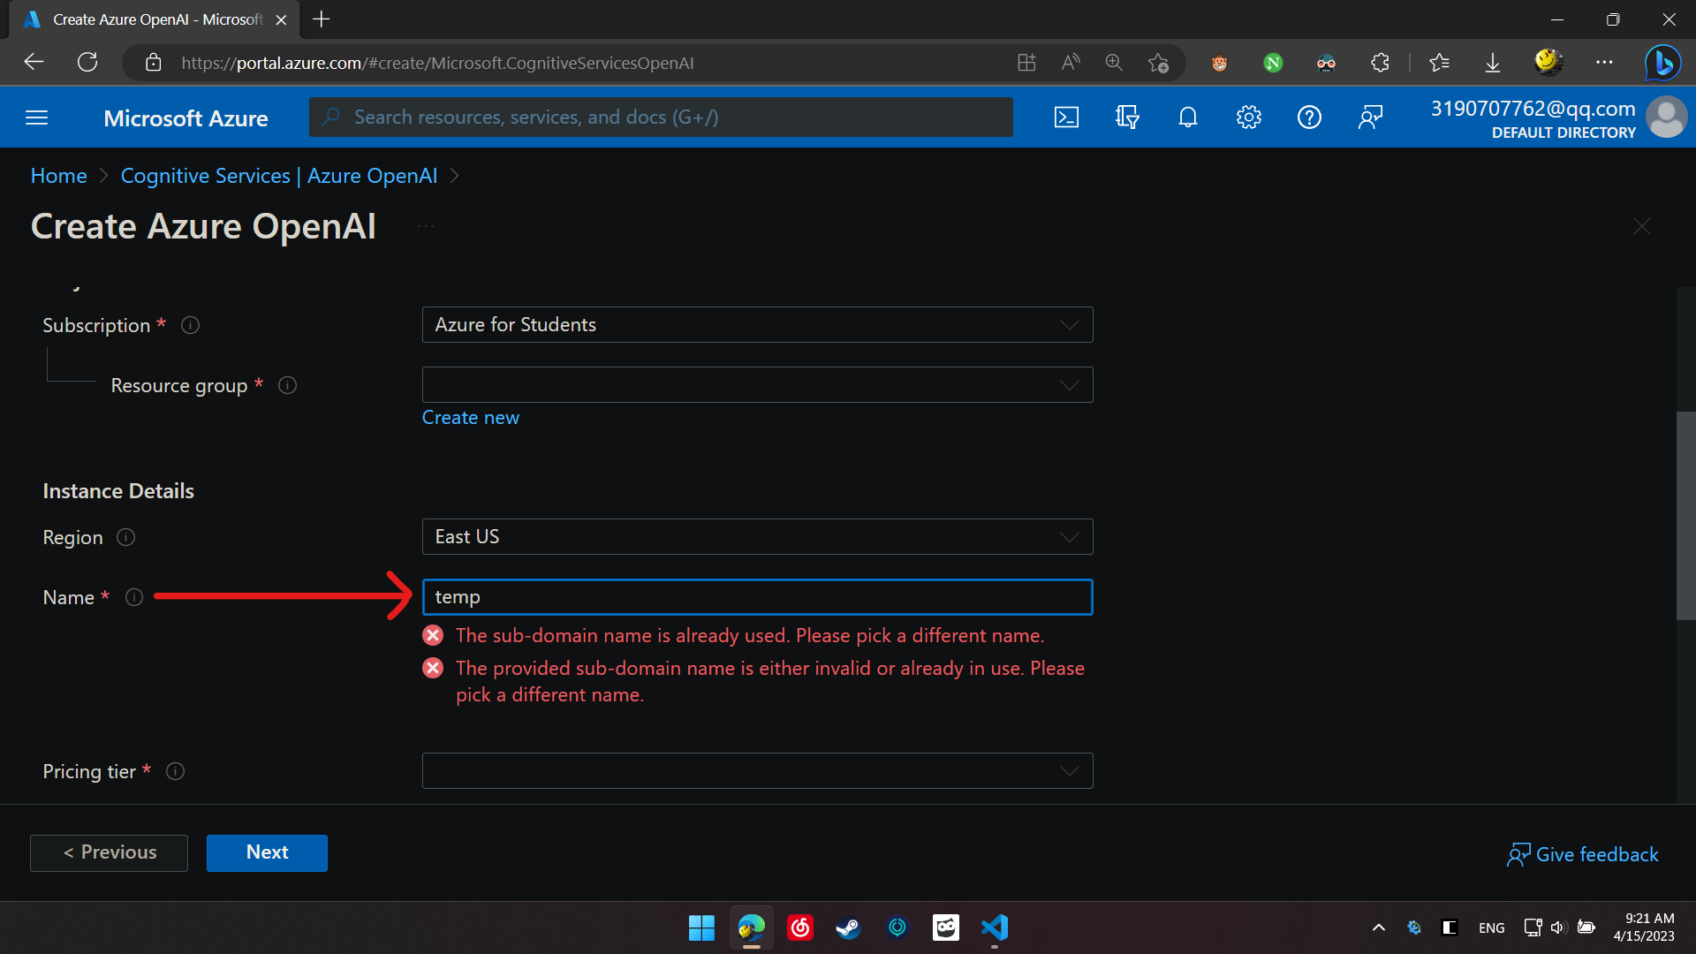Open the feedback icon in header
This screenshot has width=1696, height=954.
[x=1370, y=117]
